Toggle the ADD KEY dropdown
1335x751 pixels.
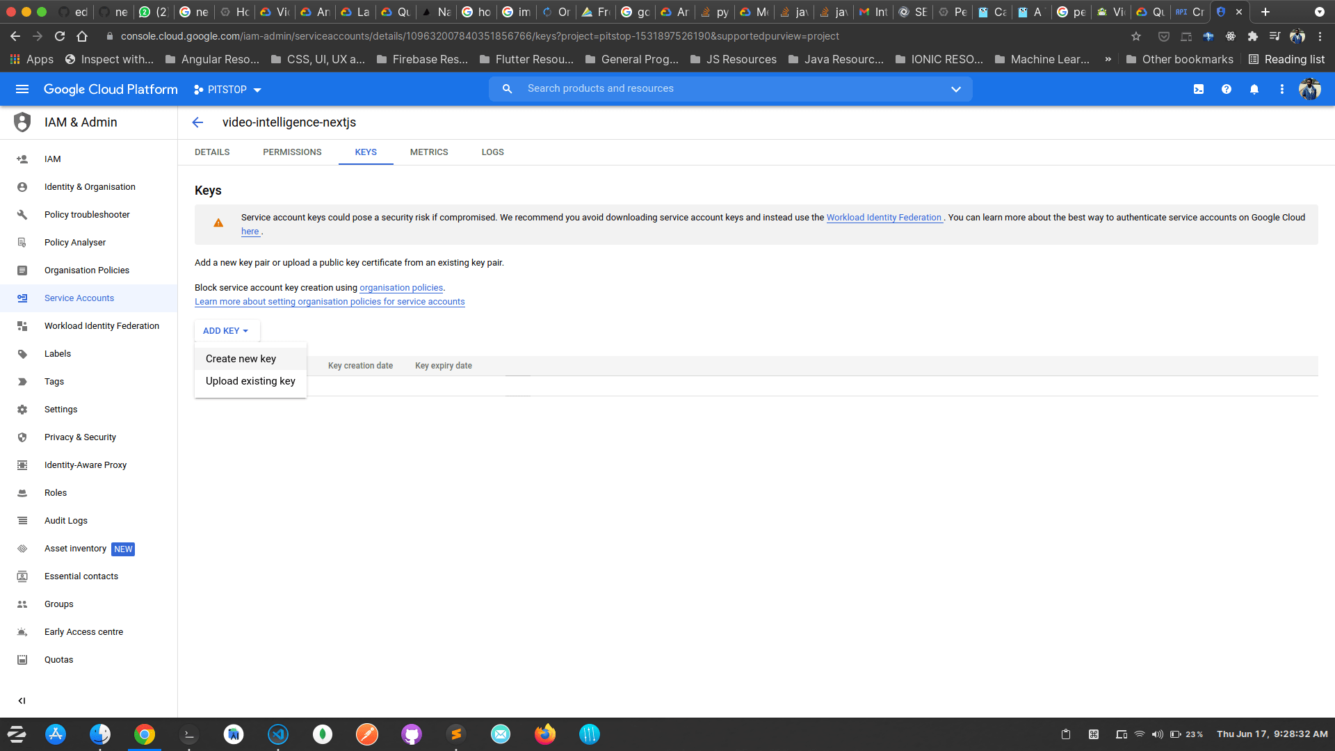[226, 331]
